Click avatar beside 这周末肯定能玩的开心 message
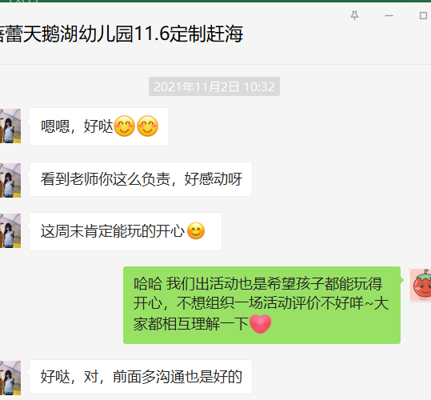Screen dimensions: 431x400 (10, 230)
